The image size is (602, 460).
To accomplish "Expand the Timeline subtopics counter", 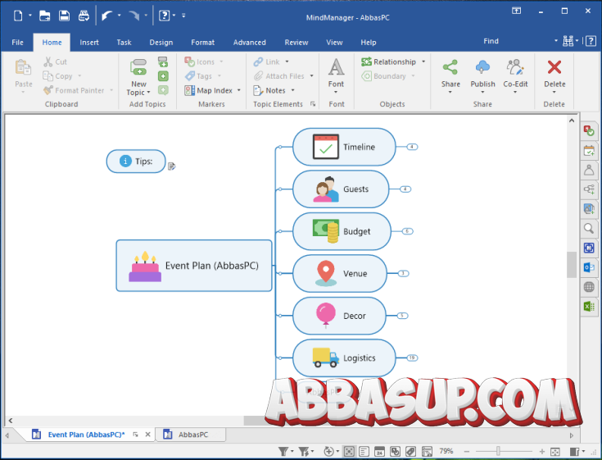I will [x=412, y=147].
